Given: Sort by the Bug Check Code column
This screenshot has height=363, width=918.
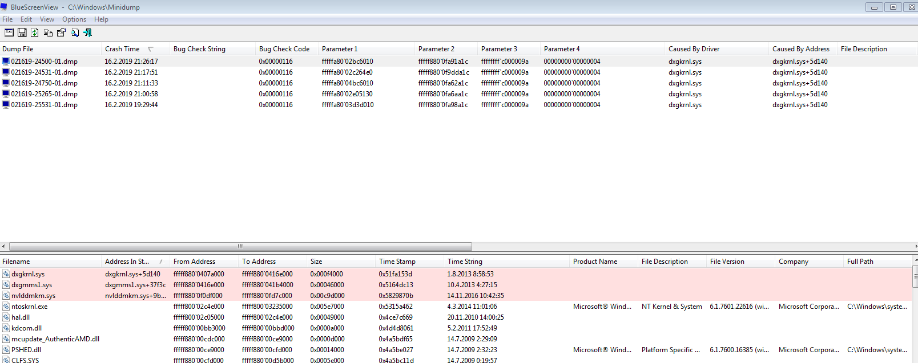Looking at the screenshot, I should [x=287, y=49].
